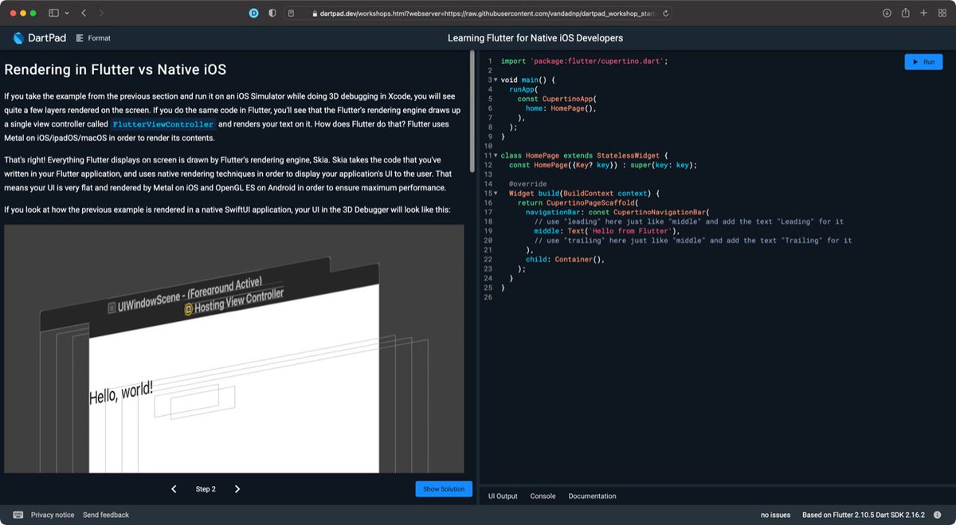
Task: Click the 'Step 2' label
Action: [206, 489]
